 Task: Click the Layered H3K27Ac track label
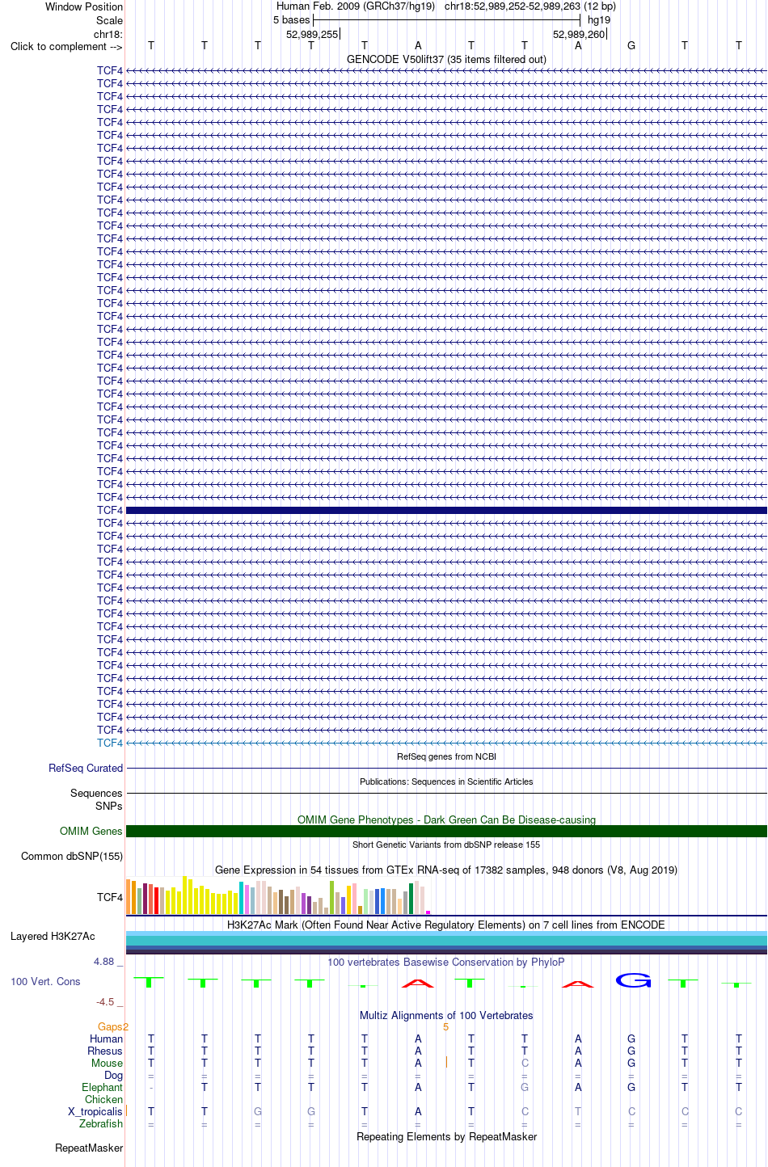(53, 936)
